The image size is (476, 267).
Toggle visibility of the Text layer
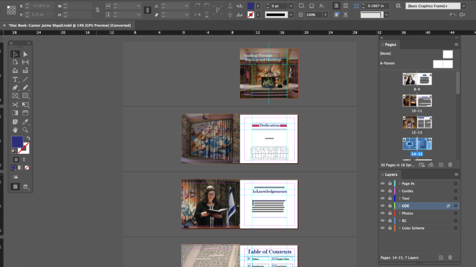[383, 198]
